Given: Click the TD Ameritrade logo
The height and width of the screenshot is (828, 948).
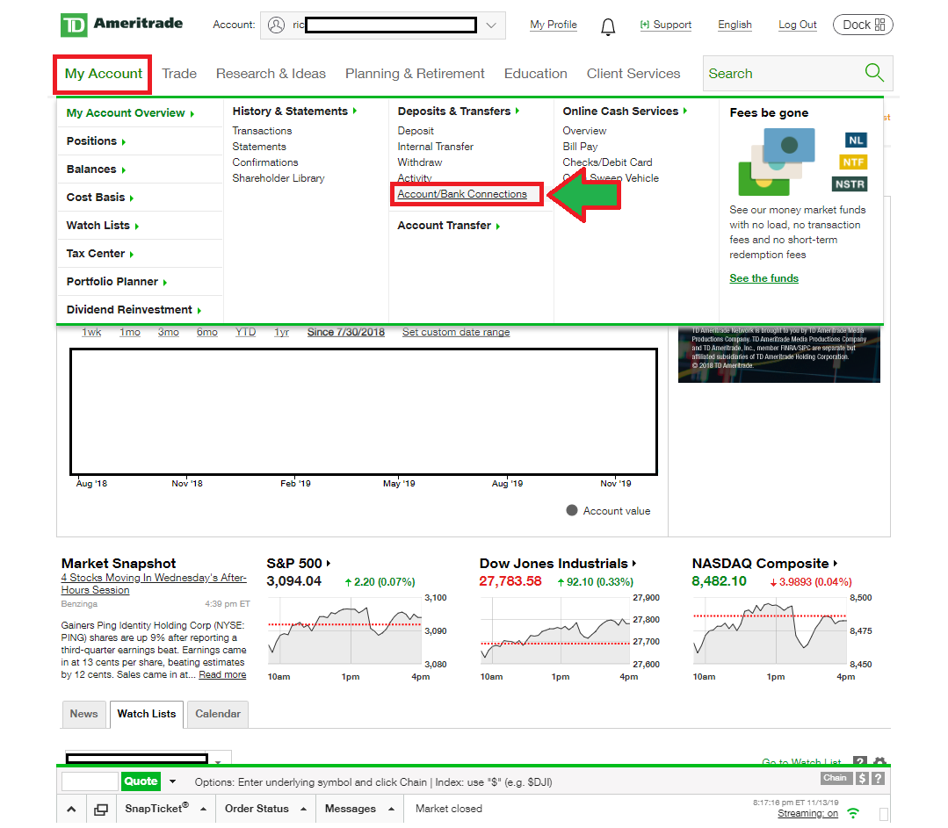Looking at the screenshot, I should pyautogui.click(x=121, y=25).
